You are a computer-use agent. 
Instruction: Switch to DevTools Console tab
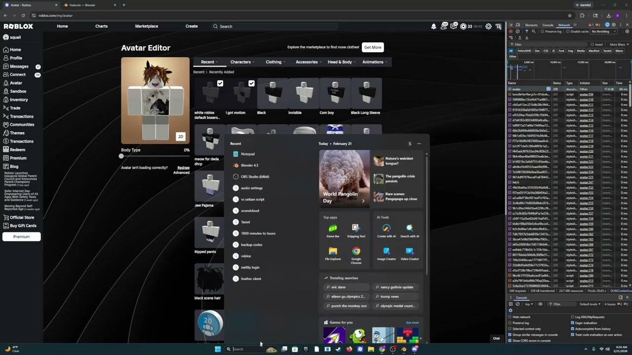click(x=548, y=25)
